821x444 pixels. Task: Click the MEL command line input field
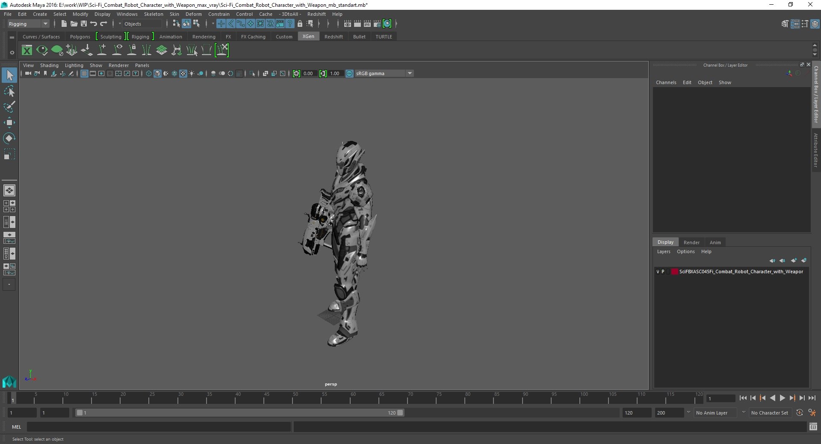coord(159,427)
